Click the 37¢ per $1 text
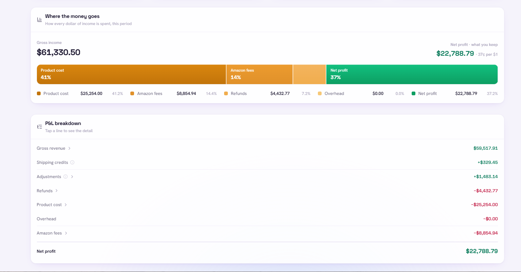The image size is (521, 272). click(x=488, y=54)
